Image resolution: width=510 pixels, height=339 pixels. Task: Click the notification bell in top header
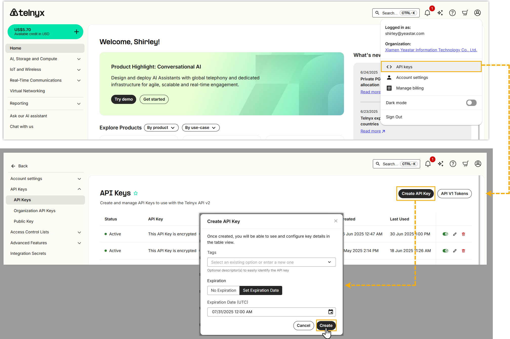click(427, 13)
